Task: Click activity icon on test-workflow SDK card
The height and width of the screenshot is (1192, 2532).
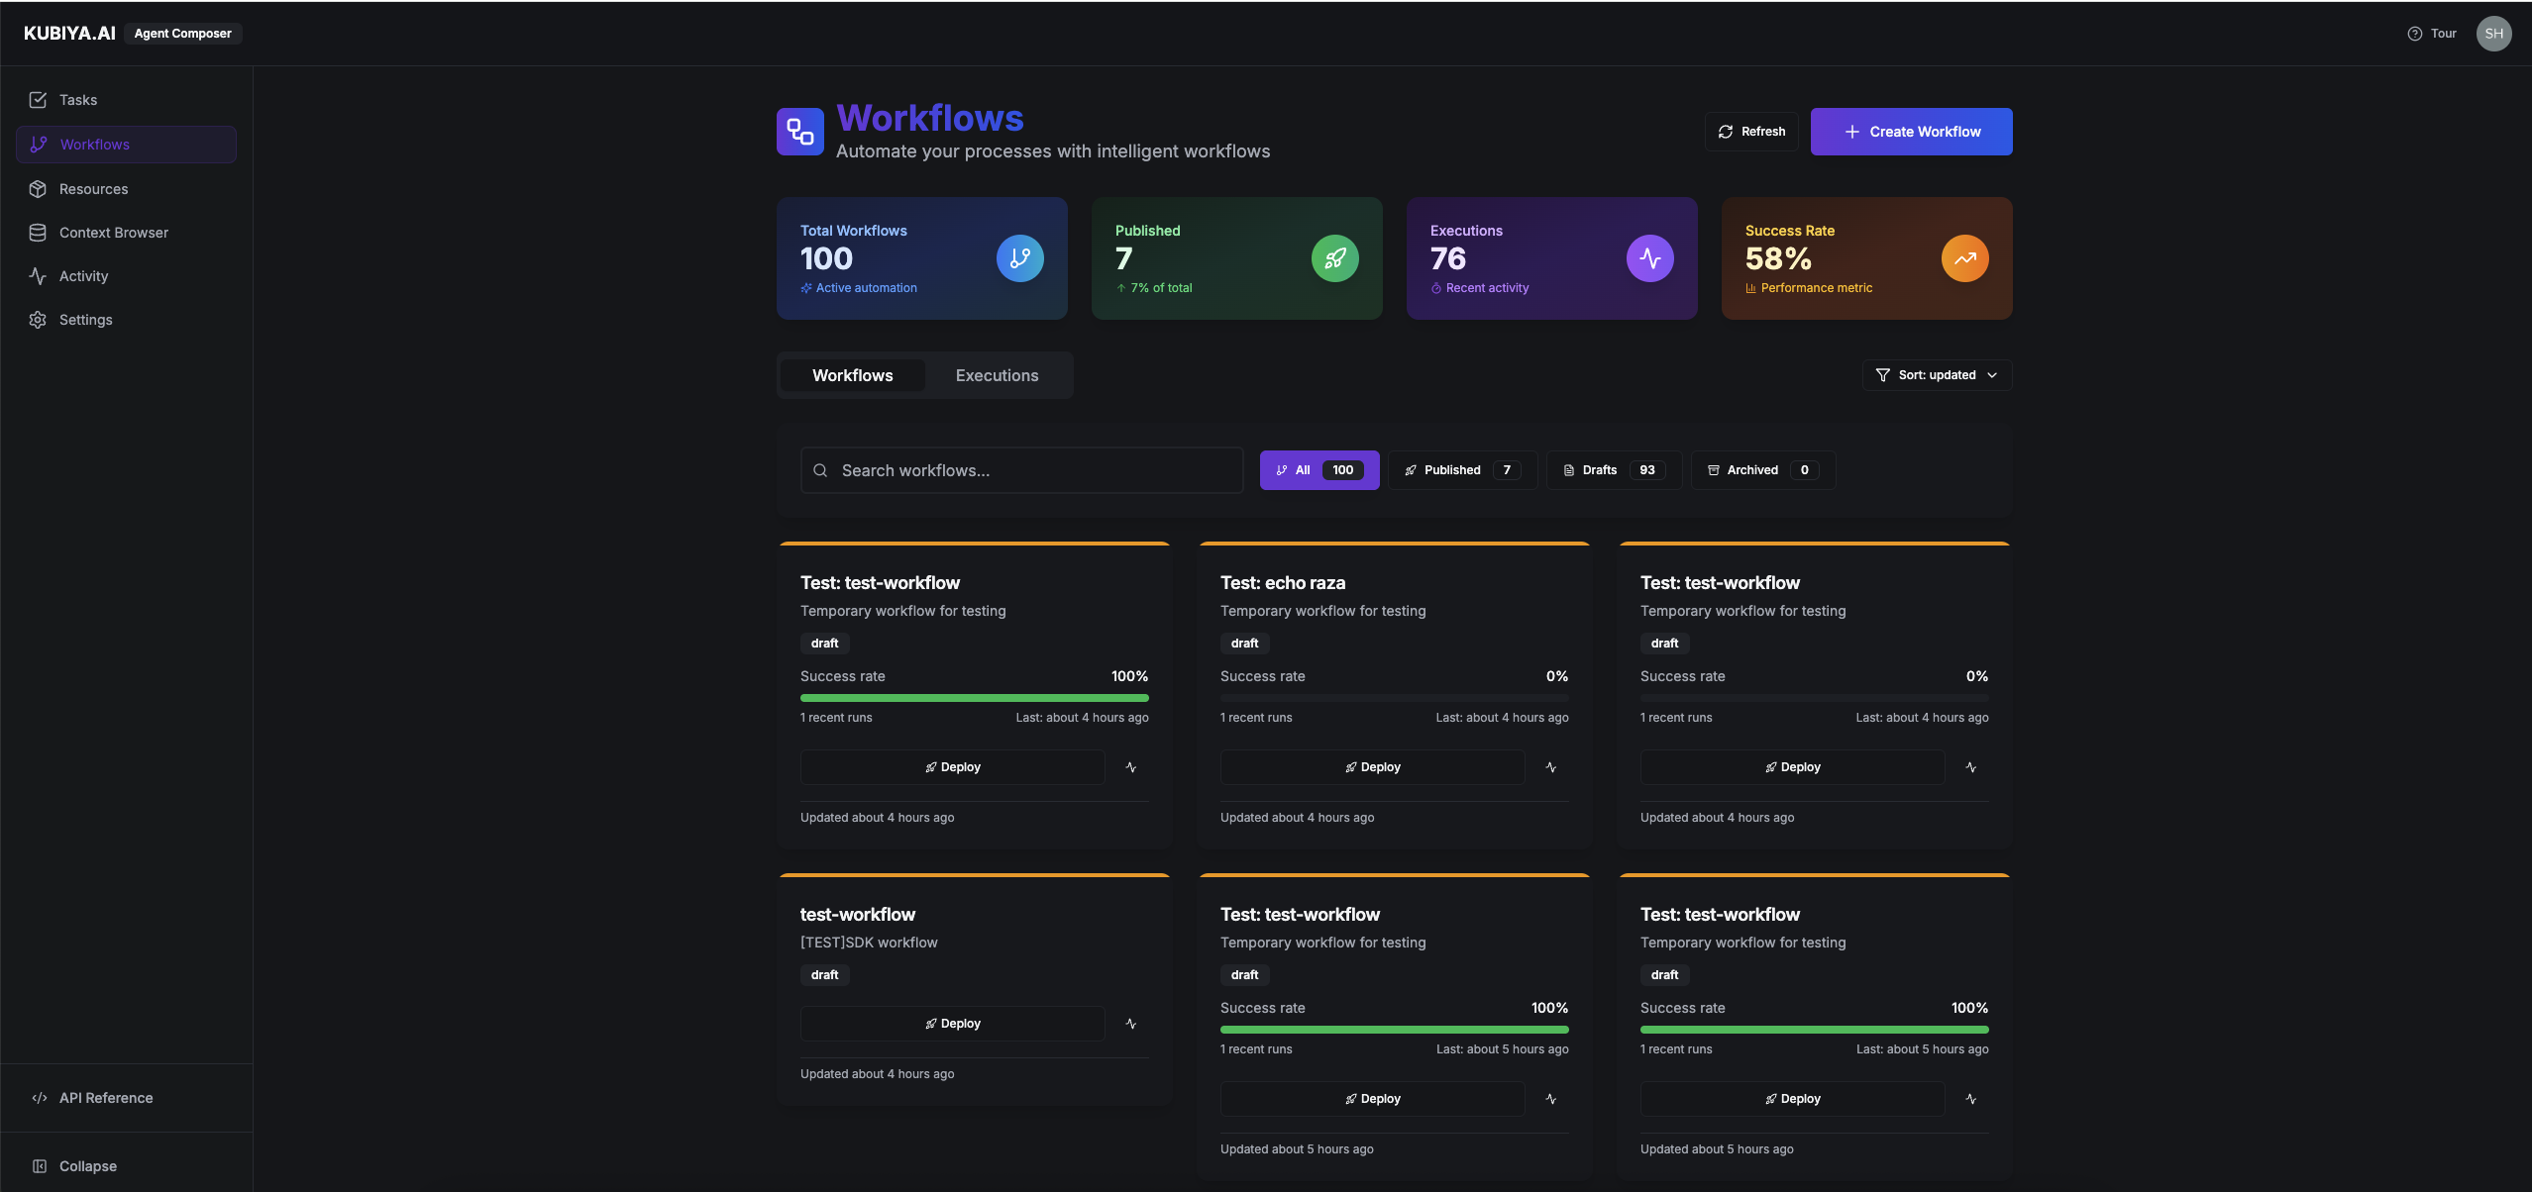Action: click(x=1131, y=1024)
